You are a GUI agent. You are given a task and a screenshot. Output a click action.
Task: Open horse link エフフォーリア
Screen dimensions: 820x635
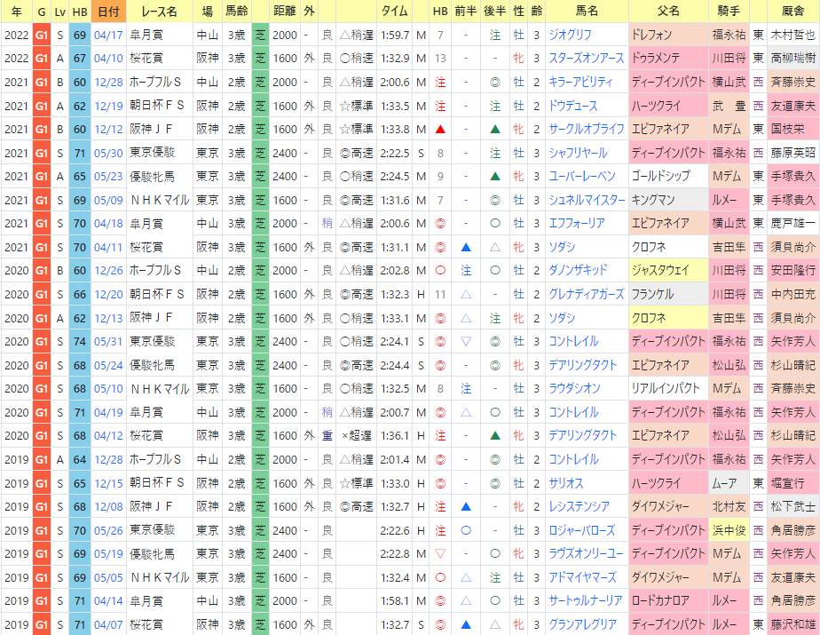coord(576,224)
